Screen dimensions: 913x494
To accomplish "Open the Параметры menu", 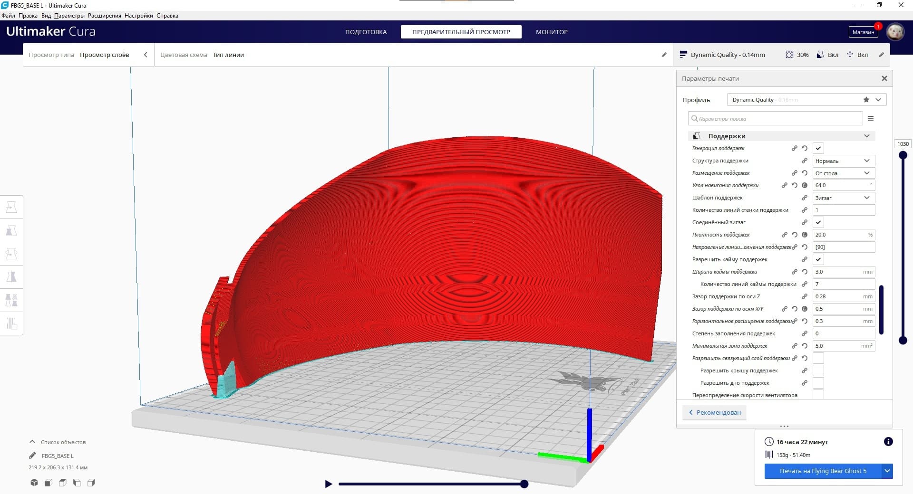I will [x=69, y=16].
